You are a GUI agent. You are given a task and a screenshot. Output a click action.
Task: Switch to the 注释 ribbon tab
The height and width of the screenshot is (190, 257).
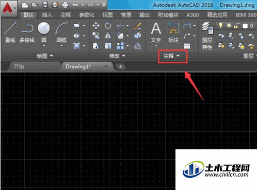(66, 15)
